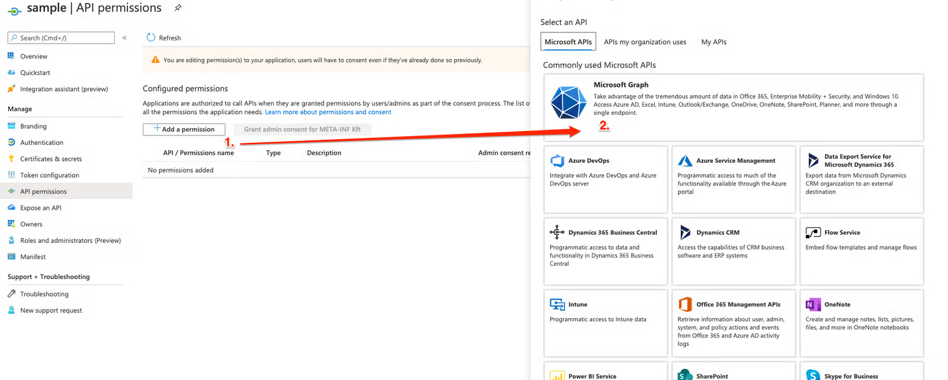Select the Microsoft APIs tab
This screenshot has height=380, width=948.
point(568,42)
